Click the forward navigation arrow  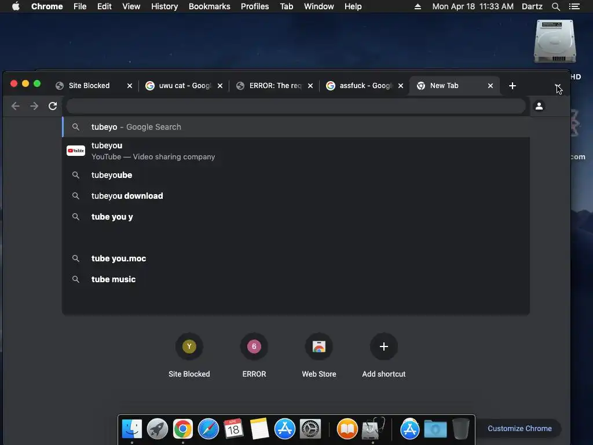point(34,107)
